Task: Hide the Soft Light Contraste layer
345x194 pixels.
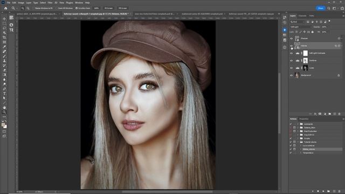Action: 291,53
